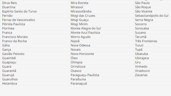Click the Monte Alegre do Sul cell
The image size is (171, 96).
click(x=101, y=28)
